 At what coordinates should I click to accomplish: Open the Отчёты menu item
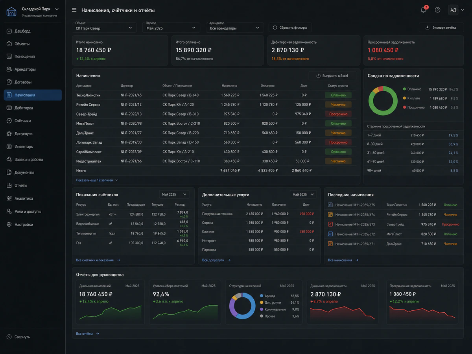[x=33, y=185]
